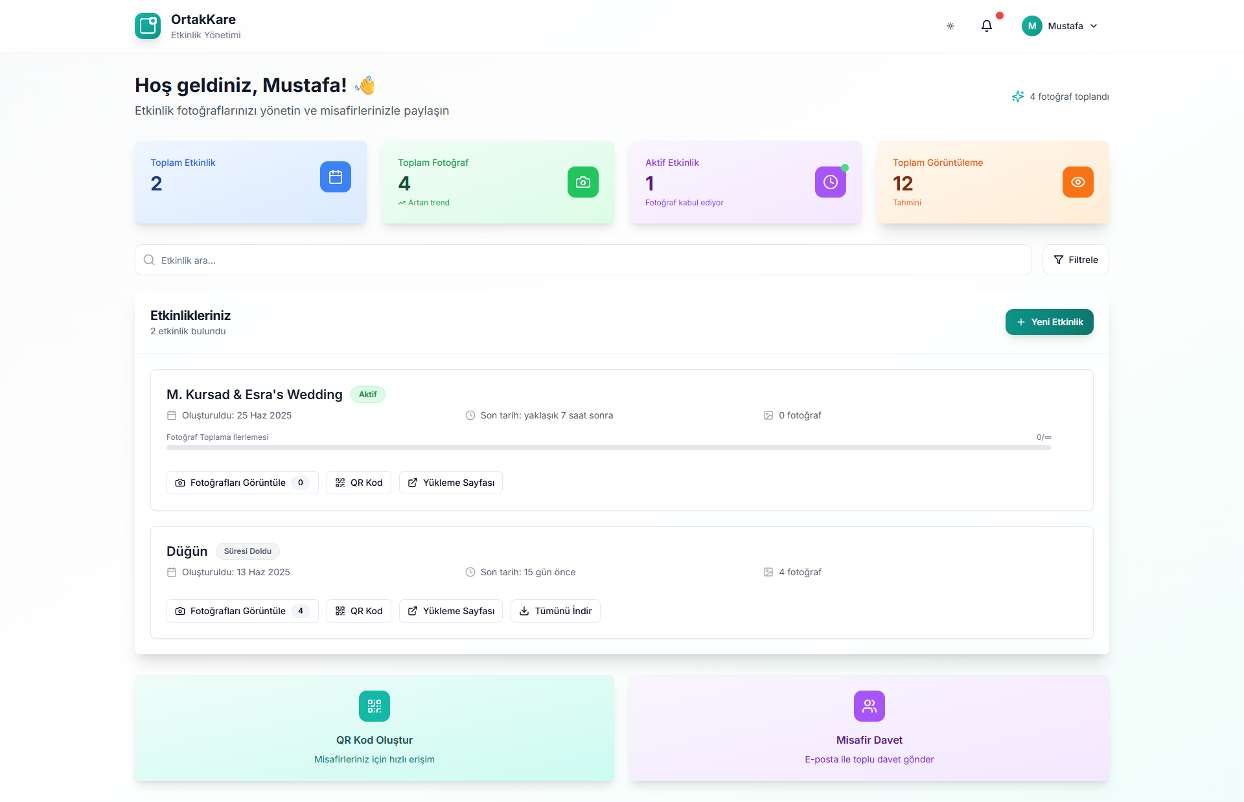
Task: Open the notifications bell
Action: [986, 26]
